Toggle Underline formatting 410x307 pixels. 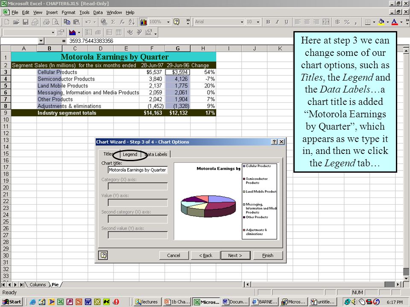tap(286, 22)
